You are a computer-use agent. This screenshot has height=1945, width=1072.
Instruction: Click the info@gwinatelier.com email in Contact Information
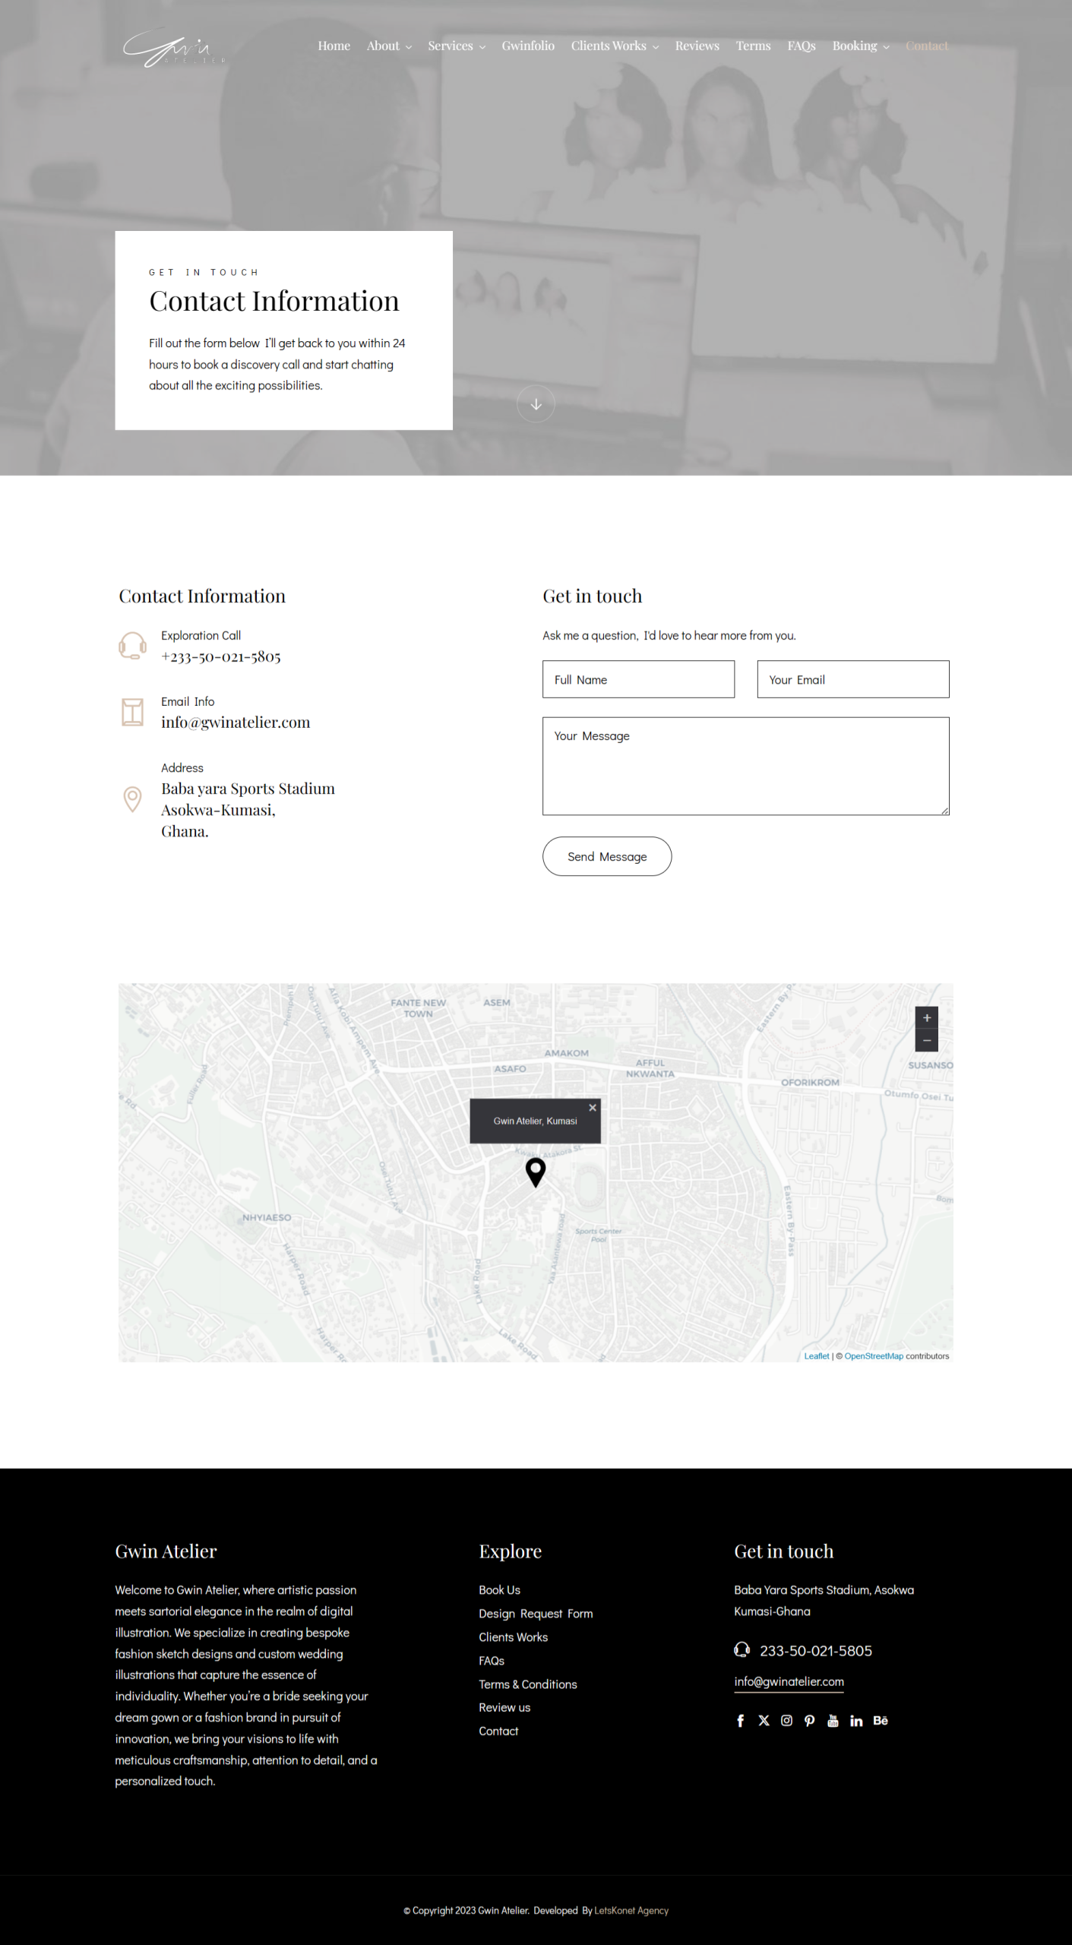pyautogui.click(x=236, y=723)
